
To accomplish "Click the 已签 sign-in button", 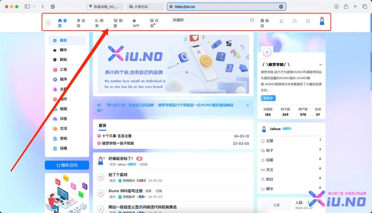I will pyautogui.click(x=277, y=205).
